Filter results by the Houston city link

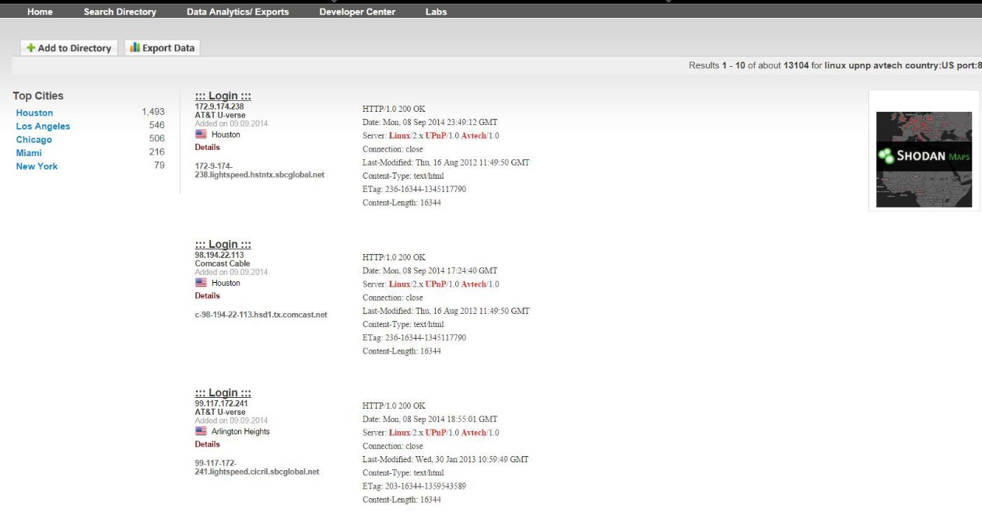coord(33,113)
